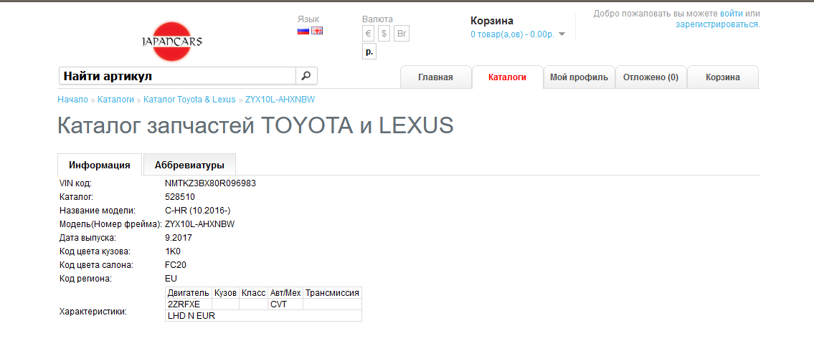Click model name C-HR (10.2016-)

tap(197, 211)
